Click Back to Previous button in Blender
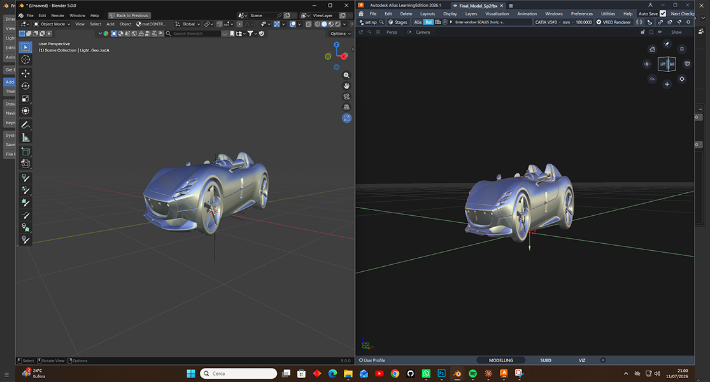 pos(129,15)
